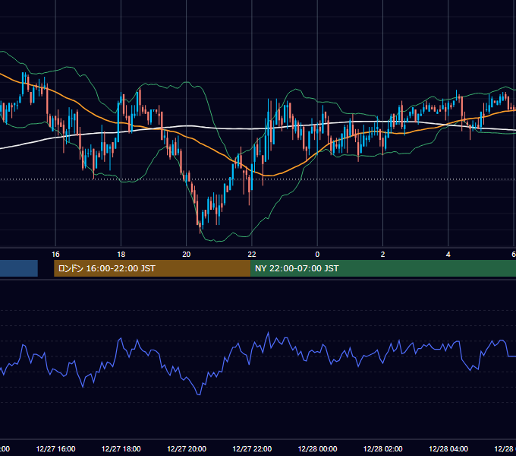Click hour label 18 on upper time axis

pyautogui.click(x=121, y=254)
